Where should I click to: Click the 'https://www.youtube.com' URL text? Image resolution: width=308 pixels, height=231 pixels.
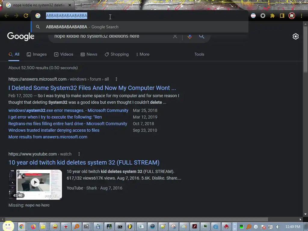click(32, 154)
